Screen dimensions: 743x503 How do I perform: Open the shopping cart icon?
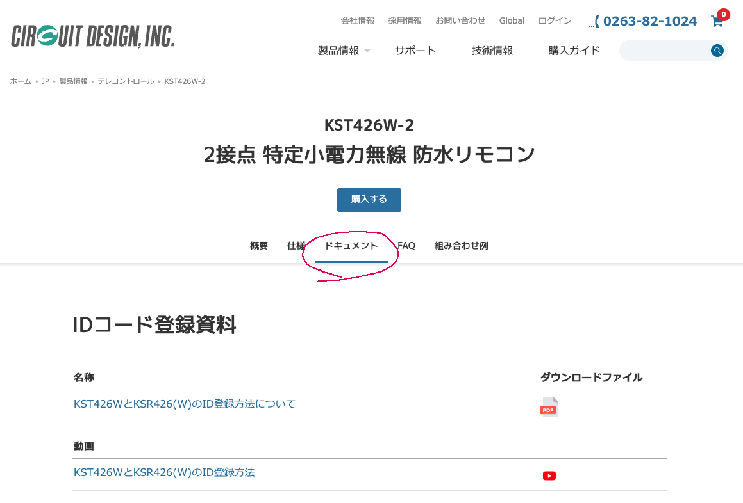717,21
